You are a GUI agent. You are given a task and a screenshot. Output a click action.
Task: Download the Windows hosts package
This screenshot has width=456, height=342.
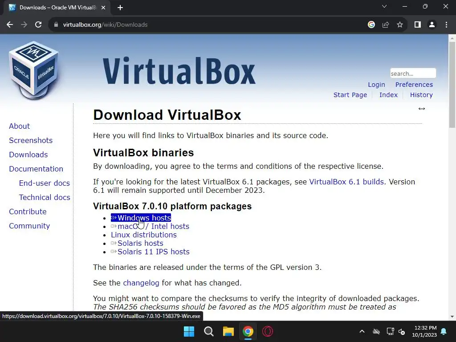pos(141,218)
